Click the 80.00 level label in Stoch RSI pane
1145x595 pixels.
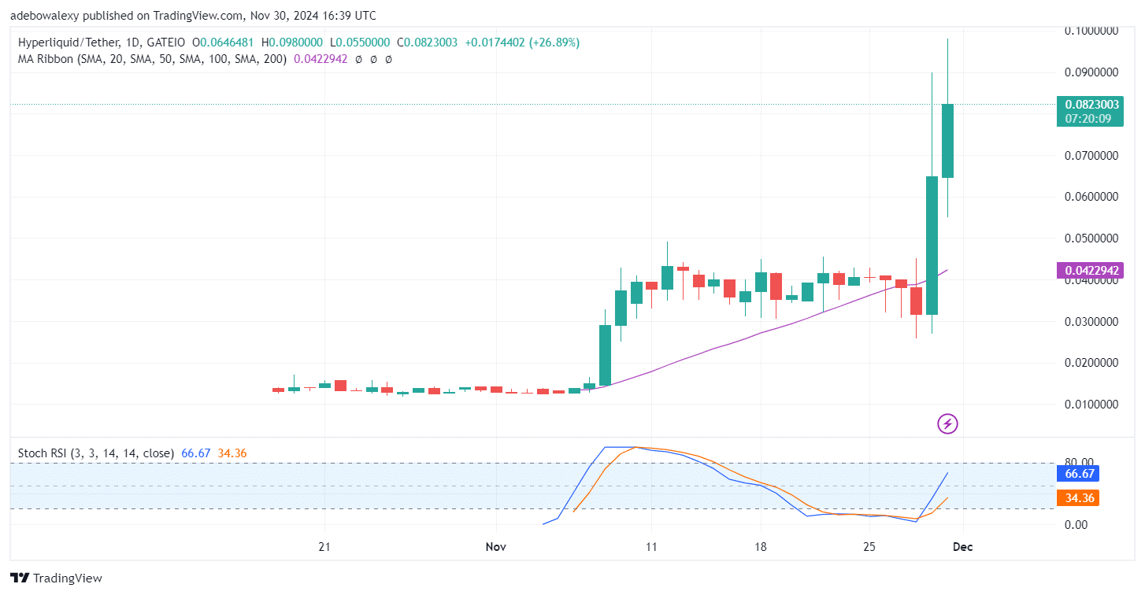1080,462
